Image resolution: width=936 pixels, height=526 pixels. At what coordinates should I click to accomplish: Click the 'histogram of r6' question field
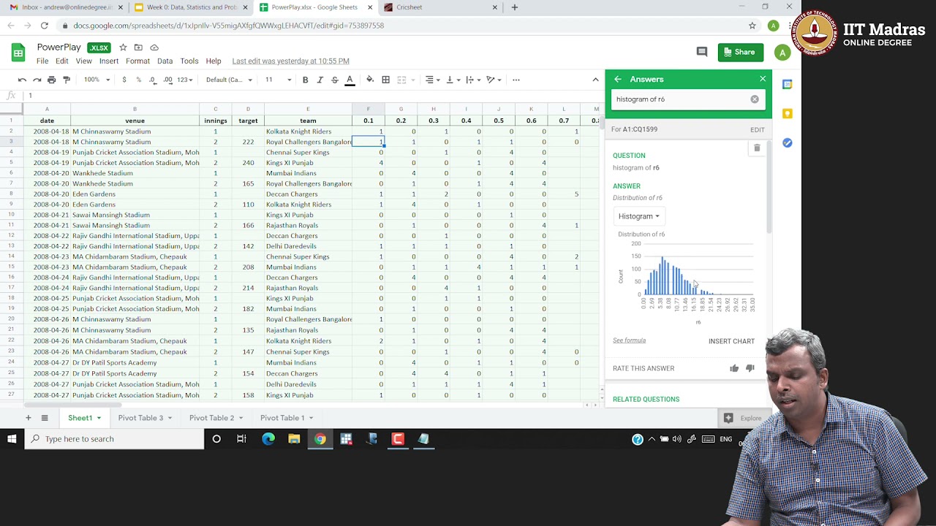tap(680, 99)
